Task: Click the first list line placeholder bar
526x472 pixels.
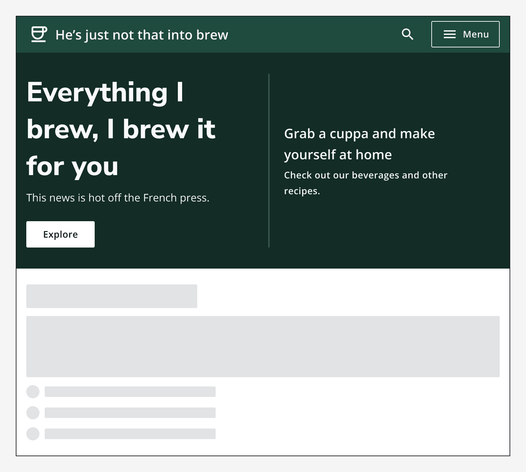Action: 130,392
